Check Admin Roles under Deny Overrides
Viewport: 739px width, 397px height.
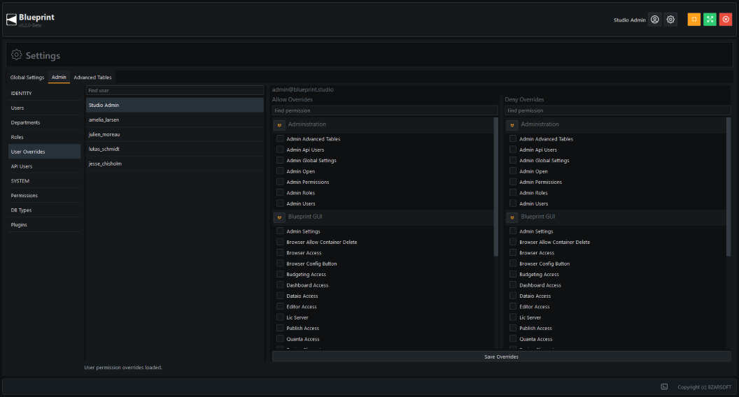tap(513, 193)
